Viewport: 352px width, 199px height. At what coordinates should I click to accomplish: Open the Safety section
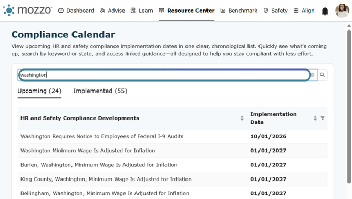(275, 11)
